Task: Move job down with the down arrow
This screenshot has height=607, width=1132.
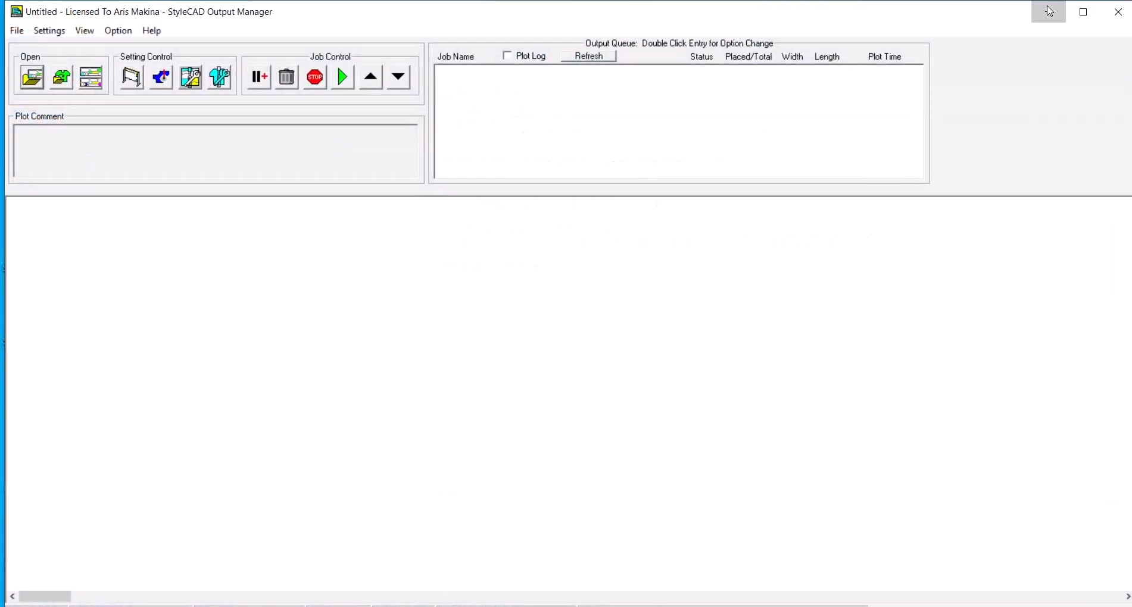Action: (x=398, y=77)
